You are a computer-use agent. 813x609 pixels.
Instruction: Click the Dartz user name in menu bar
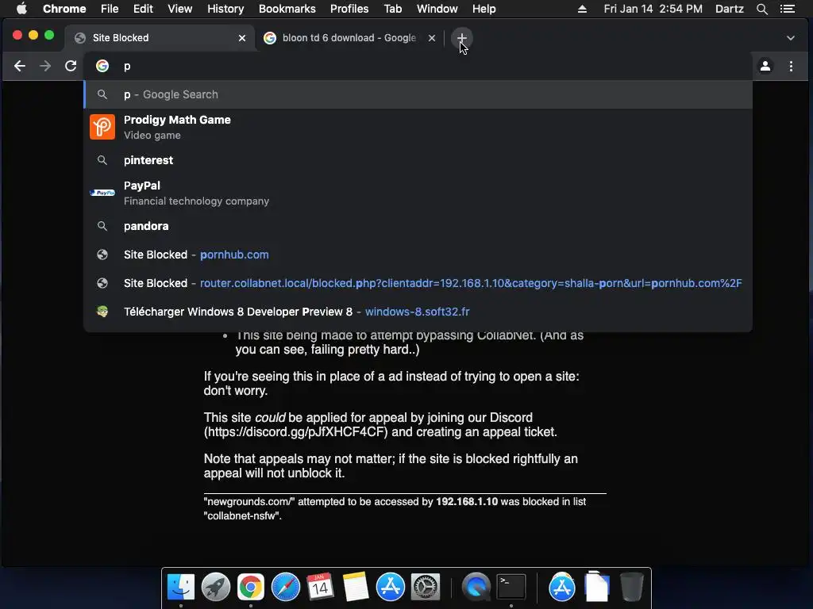tap(729, 9)
